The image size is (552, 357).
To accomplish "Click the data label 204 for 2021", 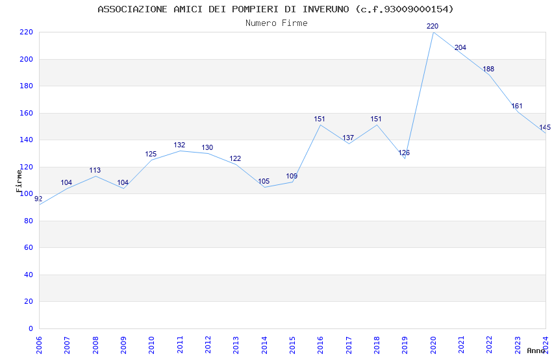I will click(x=460, y=48).
